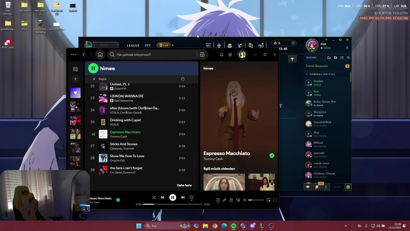Open League trophy button
The height and width of the screenshot is (231, 410).
(292, 59)
